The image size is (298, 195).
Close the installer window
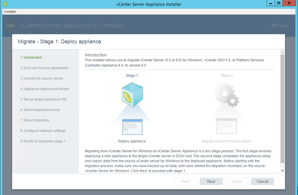(x=289, y=3)
